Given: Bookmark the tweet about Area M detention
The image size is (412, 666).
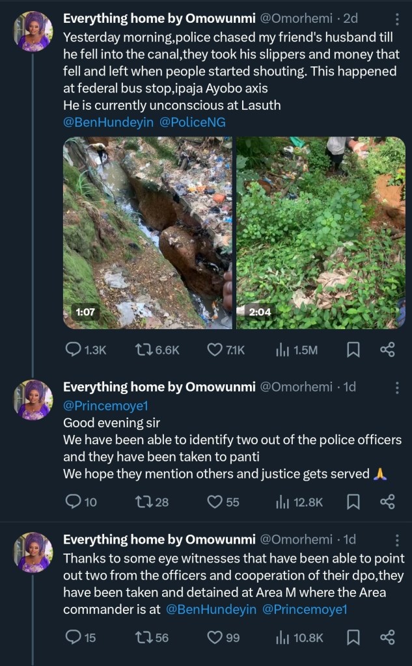Looking at the screenshot, I should coord(353,637).
